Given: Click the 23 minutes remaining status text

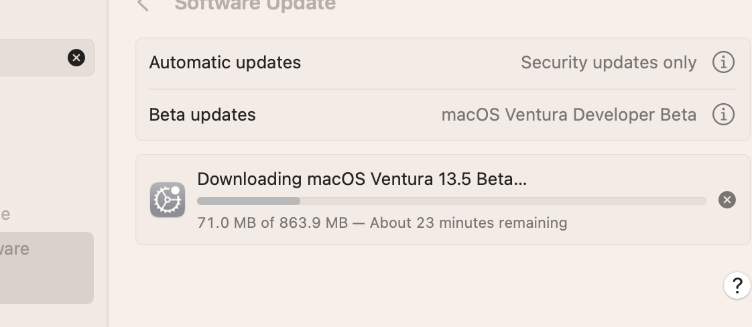Looking at the screenshot, I should tap(468, 222).
